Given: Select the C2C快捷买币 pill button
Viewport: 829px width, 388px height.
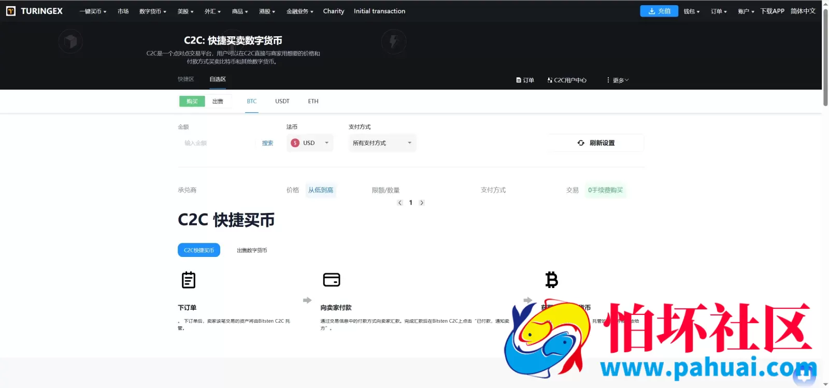Looking at the screenshot, I should [199, 250].
